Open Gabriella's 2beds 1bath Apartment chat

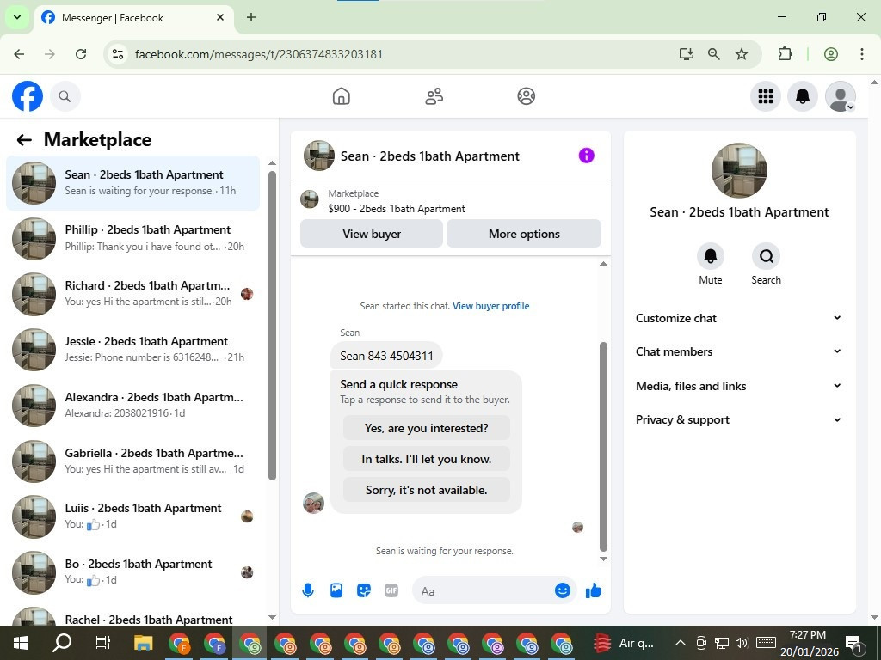[x=133, y=461]
